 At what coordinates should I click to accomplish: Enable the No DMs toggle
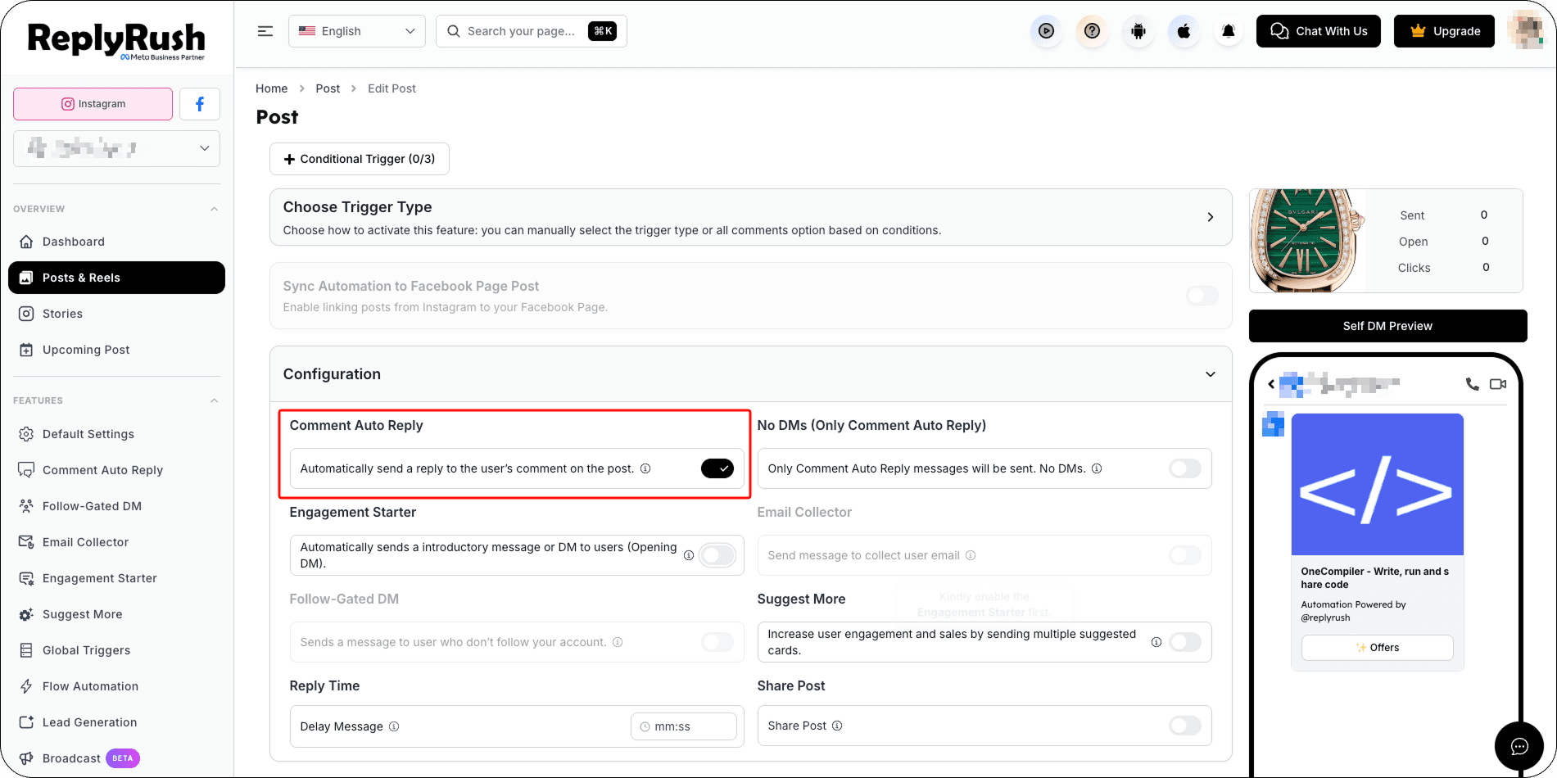tap(1185, 468)
